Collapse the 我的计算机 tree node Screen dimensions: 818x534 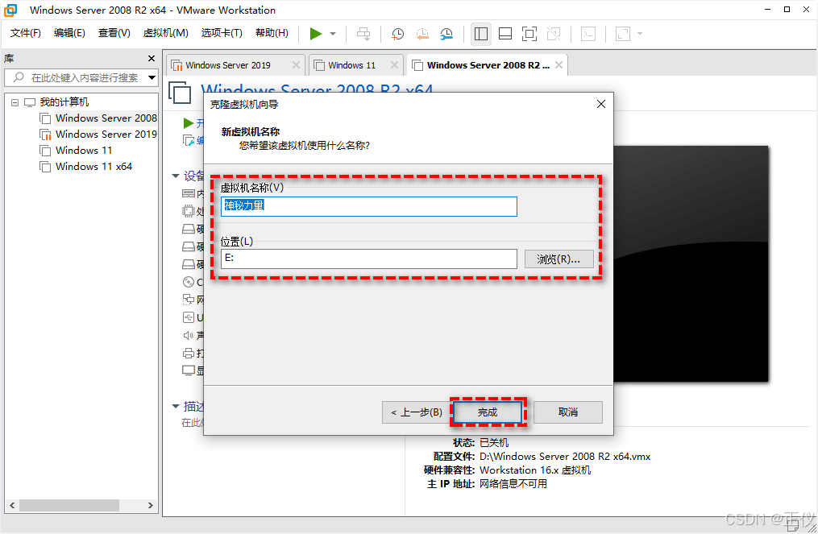click(15, 102)
